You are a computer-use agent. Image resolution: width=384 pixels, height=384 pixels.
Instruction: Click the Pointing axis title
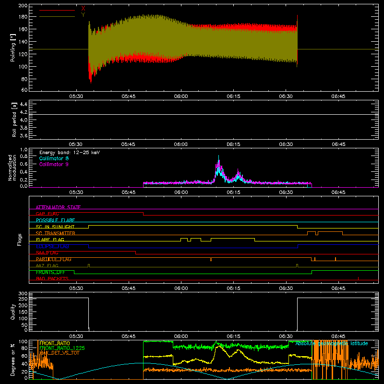tap(13, 48)
